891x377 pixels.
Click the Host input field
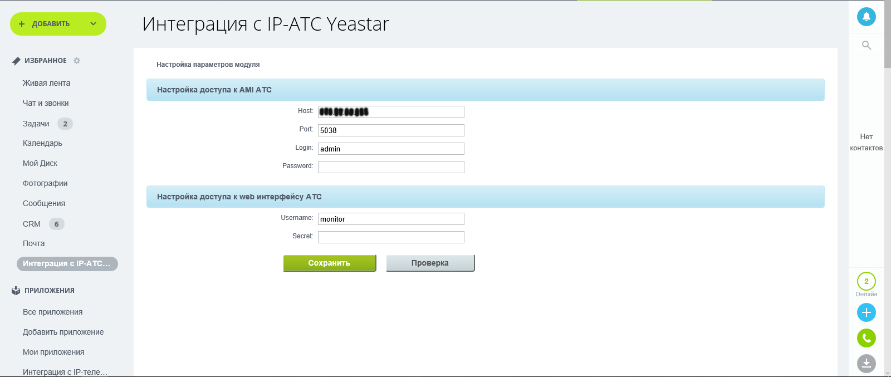(391, 112)
